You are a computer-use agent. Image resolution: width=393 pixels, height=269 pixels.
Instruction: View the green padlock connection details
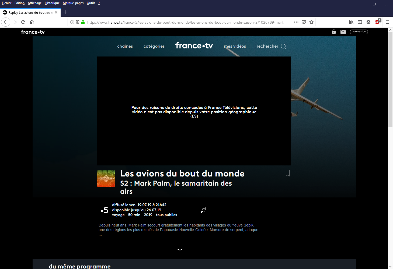pos(83,22)
